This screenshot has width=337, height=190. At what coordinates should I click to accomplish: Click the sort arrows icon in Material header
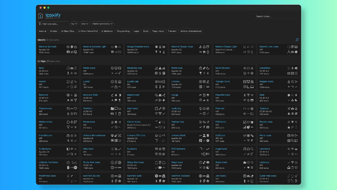coord(297,40)
